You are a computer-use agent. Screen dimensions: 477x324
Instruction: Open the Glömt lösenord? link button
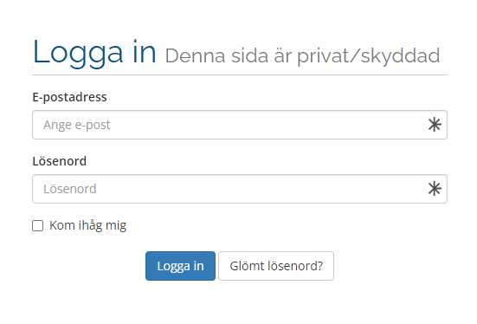click(x=276, y=266)
